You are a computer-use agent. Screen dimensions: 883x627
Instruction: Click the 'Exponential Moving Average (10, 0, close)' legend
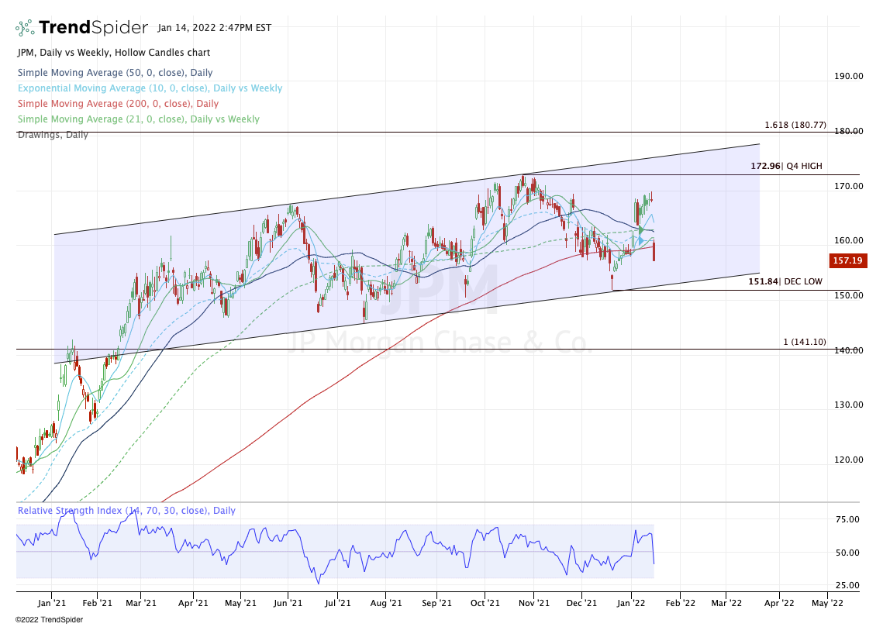[x=150, y=88]
